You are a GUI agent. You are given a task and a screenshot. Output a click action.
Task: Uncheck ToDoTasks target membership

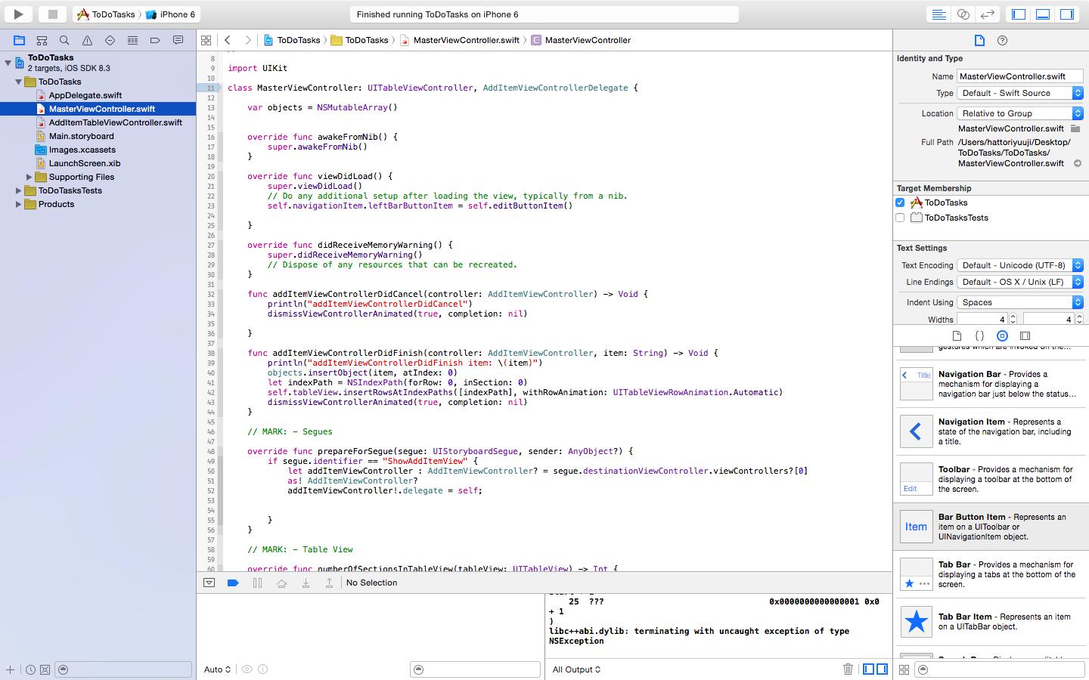(x=900, y=202)
